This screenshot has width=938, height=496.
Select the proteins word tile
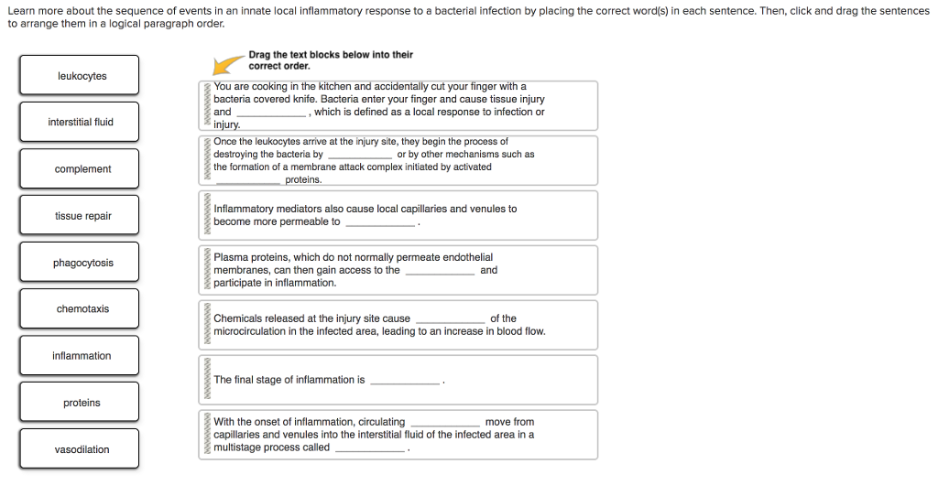(81, 403)
